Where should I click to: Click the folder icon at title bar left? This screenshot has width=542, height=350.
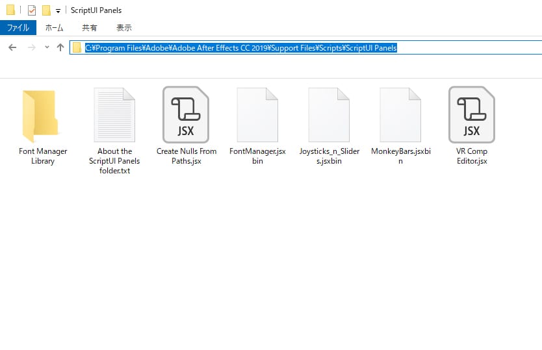point(10,10)
